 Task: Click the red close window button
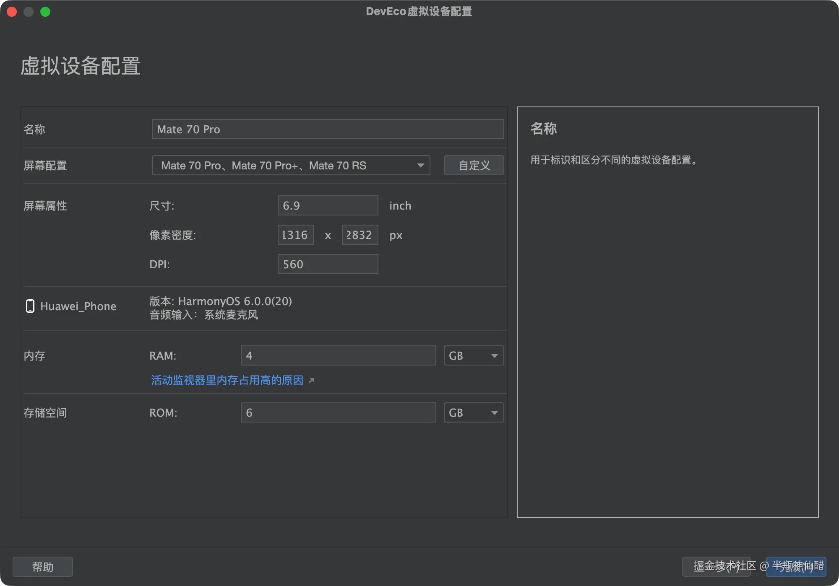(x=12, y=12)
